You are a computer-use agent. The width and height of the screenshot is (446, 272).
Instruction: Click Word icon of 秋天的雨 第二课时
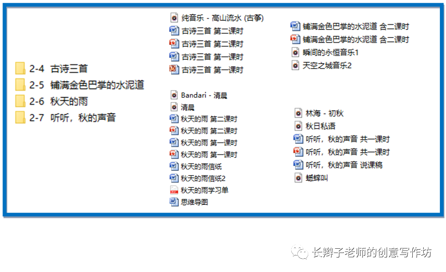click(x=174, y=119)
